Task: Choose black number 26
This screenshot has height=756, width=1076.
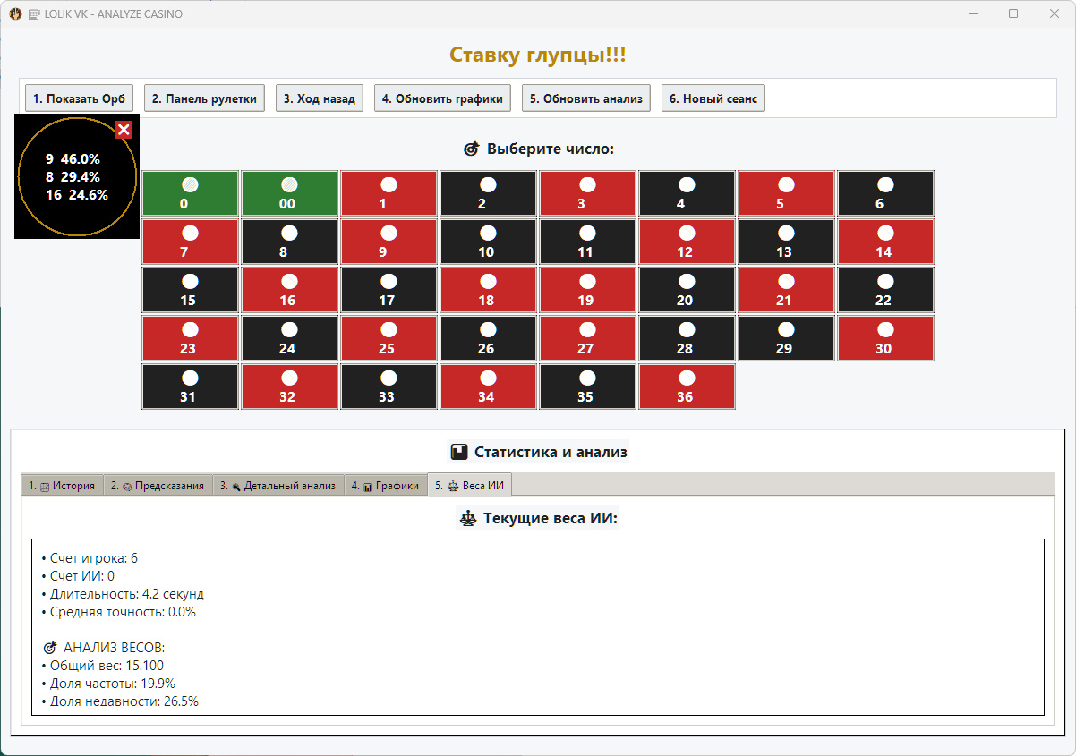Action: (488, 338)
